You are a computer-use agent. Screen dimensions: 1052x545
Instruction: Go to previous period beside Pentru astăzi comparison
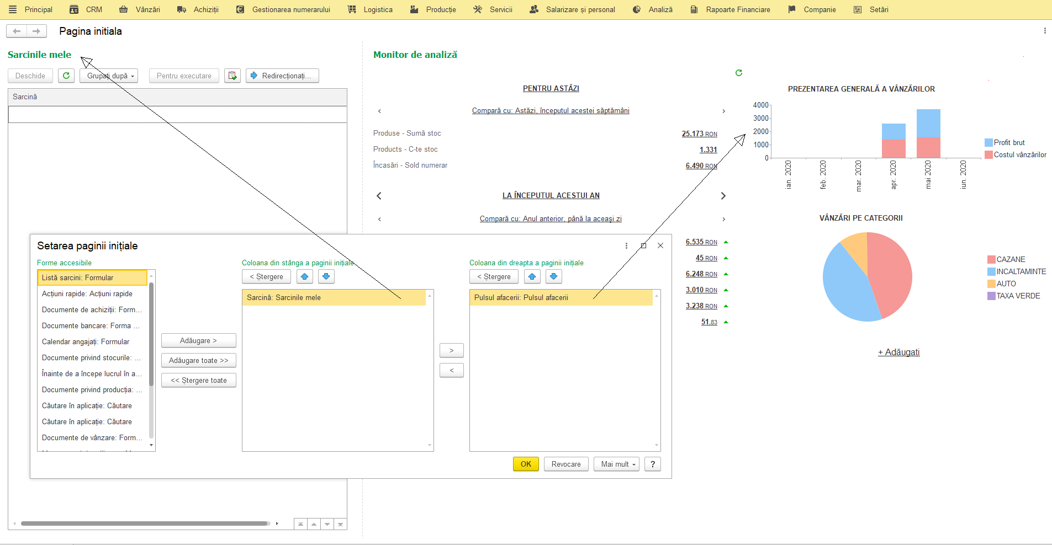click(379, 111)
